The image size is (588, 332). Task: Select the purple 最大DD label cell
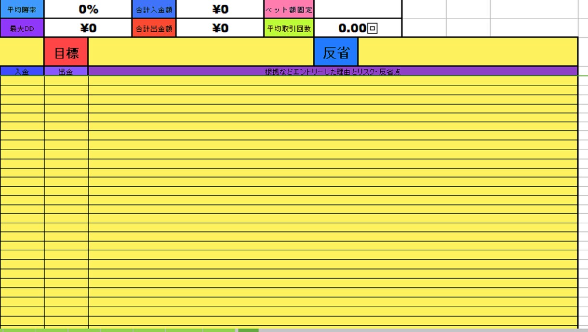click(22, 28)
